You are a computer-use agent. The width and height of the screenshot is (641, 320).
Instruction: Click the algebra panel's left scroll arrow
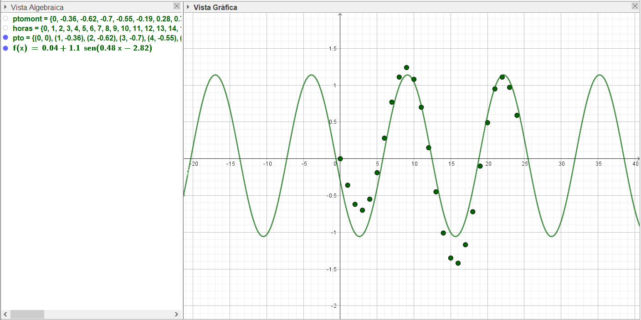point(5,314)
